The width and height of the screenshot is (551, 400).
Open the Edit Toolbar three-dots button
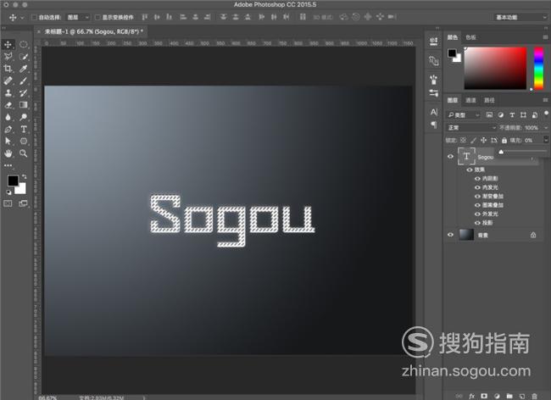pos(8,165)
